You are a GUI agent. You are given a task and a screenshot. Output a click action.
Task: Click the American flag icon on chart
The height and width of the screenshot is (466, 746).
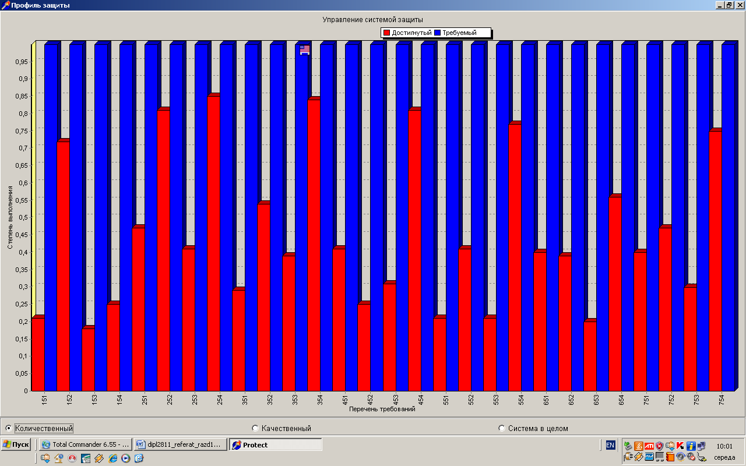click(x=305, y=50)
